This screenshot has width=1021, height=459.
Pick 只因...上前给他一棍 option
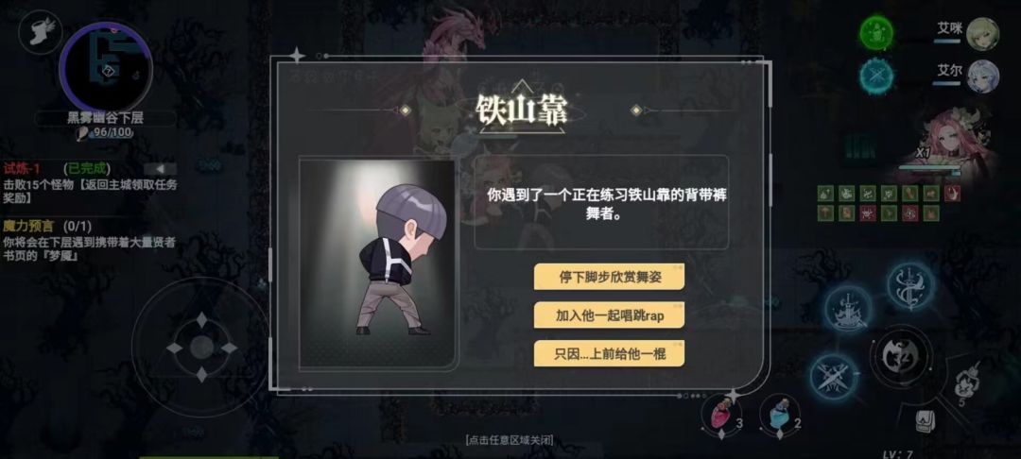click(609, 354)
